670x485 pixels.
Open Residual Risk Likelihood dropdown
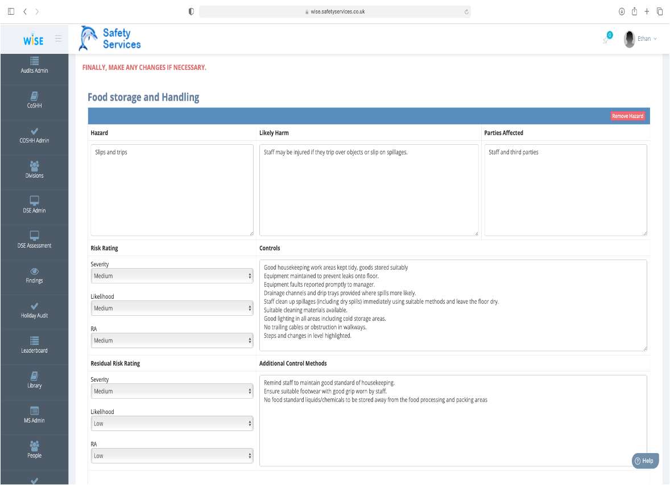tap(172, 424)
